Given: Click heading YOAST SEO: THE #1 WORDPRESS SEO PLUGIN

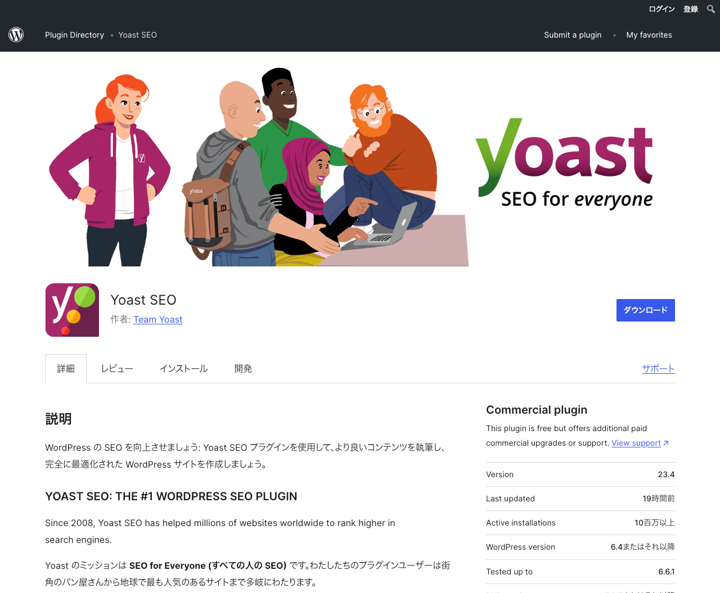Looking at the screenshot, I should tap(171, 496).
